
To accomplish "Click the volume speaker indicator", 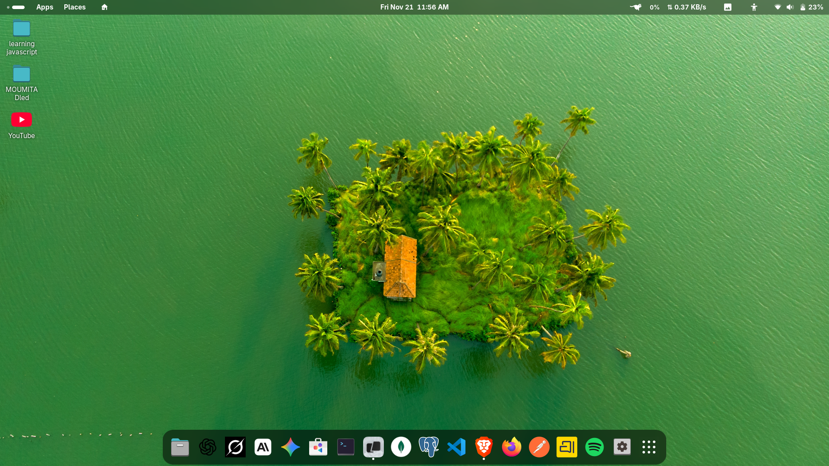I will point(790,7).
